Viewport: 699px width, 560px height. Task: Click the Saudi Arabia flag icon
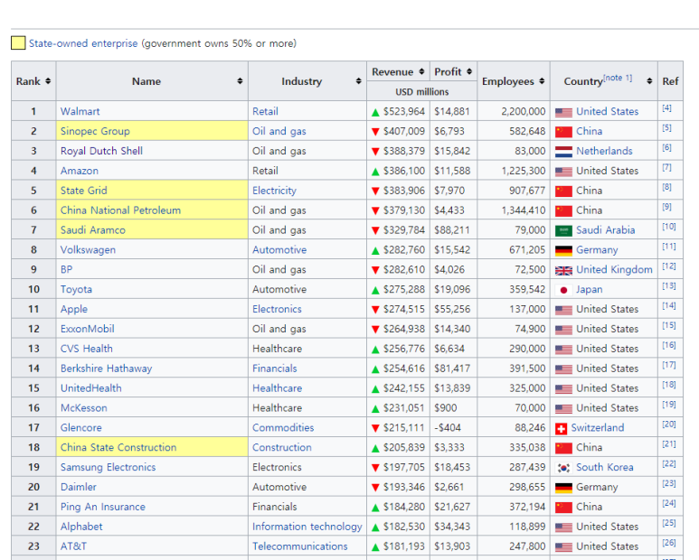click(563, 230)
